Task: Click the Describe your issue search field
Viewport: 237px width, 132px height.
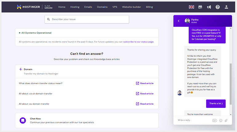Action: pyautogui.click(x=87, y=19)
